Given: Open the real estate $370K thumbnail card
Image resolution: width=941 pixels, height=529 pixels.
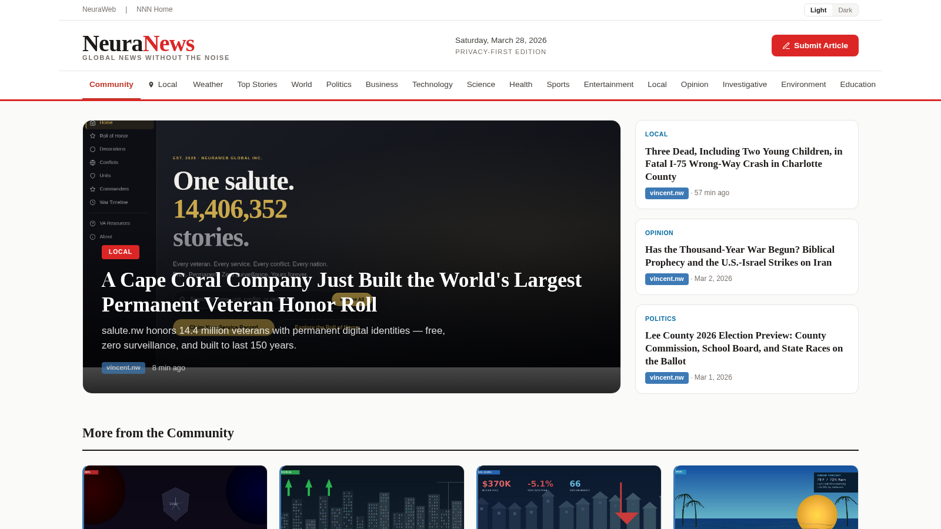Looking at the screenshot, I should point(569,497).
